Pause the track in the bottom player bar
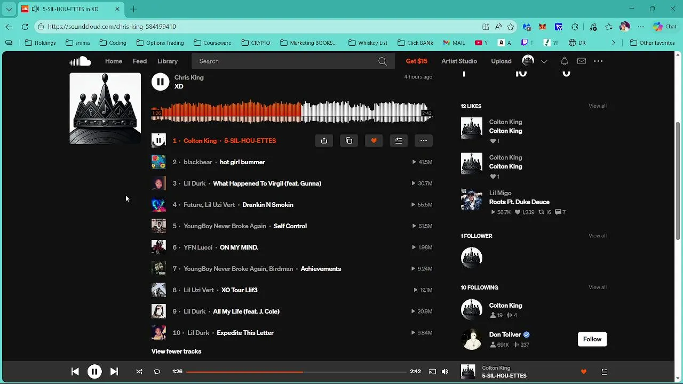 (x=94, y=372)
